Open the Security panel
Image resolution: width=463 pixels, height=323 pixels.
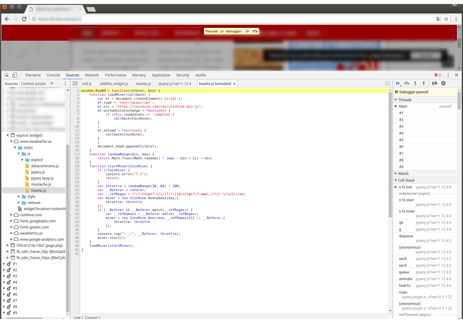click(183, 75)
